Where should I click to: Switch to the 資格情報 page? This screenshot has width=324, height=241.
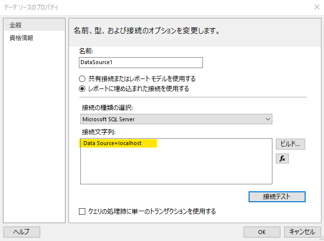[x=21, y=38]
